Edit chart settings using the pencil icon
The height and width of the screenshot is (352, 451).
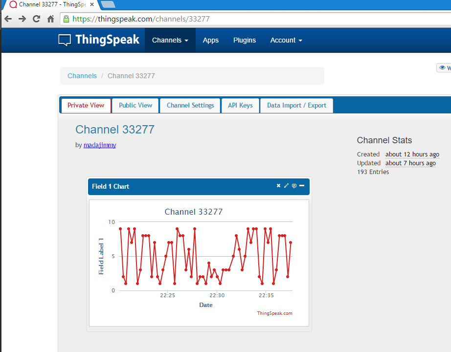(x=286, y=186)
